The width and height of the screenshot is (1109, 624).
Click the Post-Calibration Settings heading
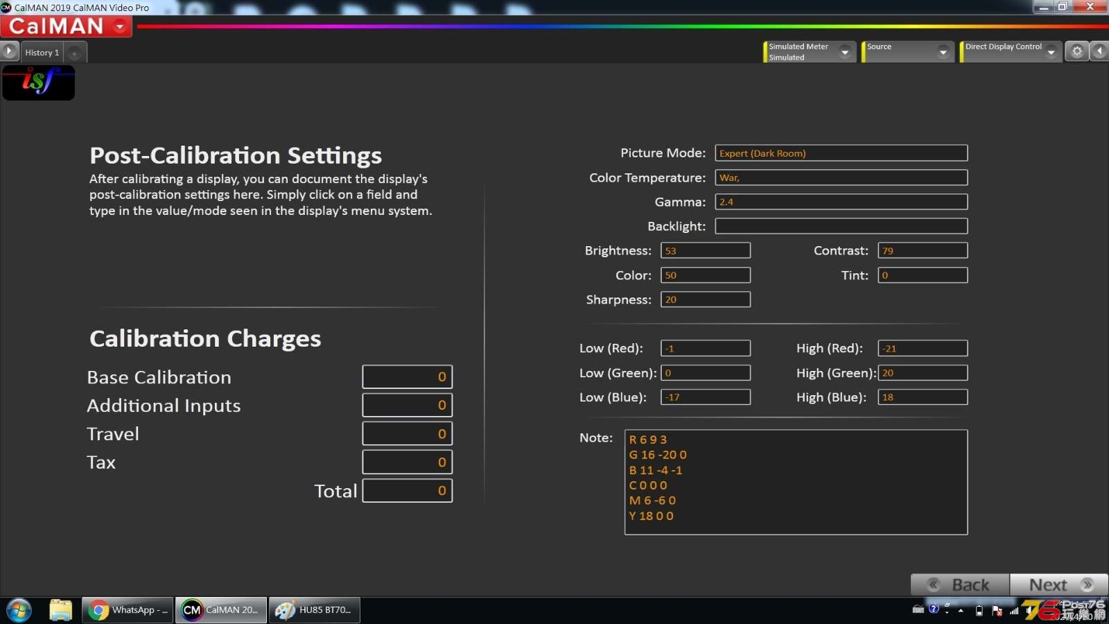click(236, 155)
